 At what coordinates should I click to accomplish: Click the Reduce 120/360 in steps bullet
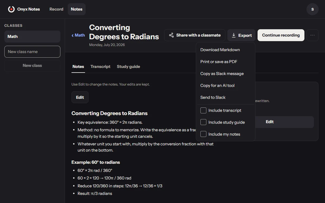[120, 186]
